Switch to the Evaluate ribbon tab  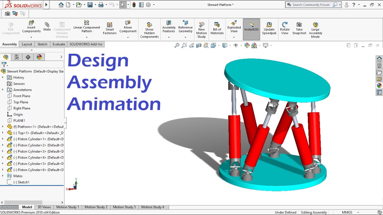[59, 44]
